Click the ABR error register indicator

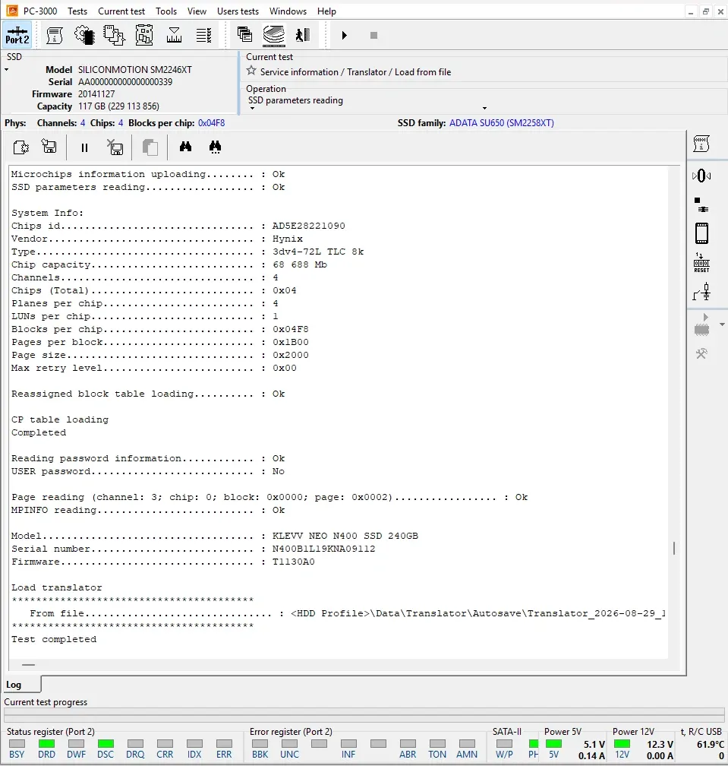click(408, 743)
